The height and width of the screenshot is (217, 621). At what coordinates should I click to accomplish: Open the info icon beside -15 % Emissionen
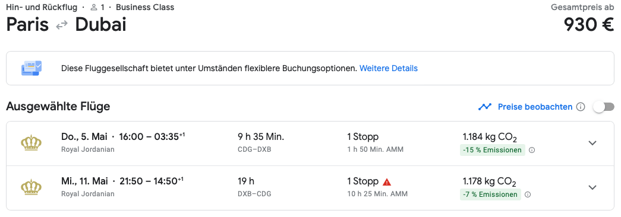pos(532,150)
